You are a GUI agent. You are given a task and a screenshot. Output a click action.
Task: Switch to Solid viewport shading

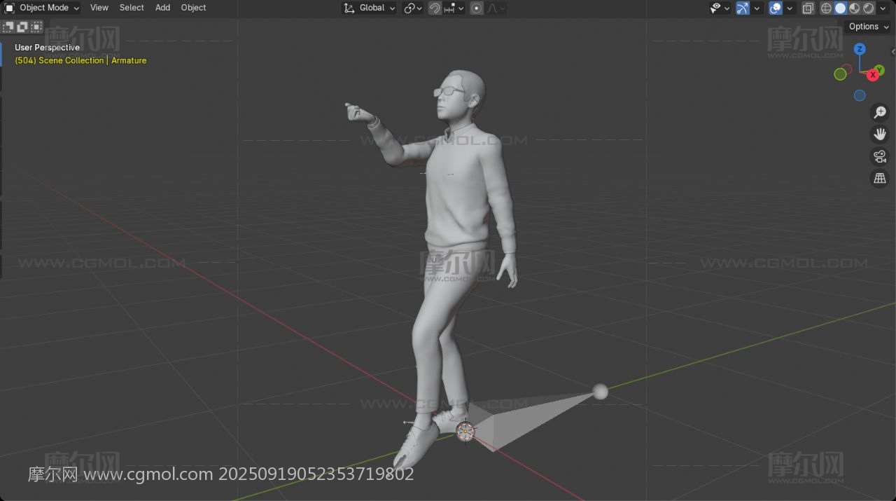coord(841,8)
